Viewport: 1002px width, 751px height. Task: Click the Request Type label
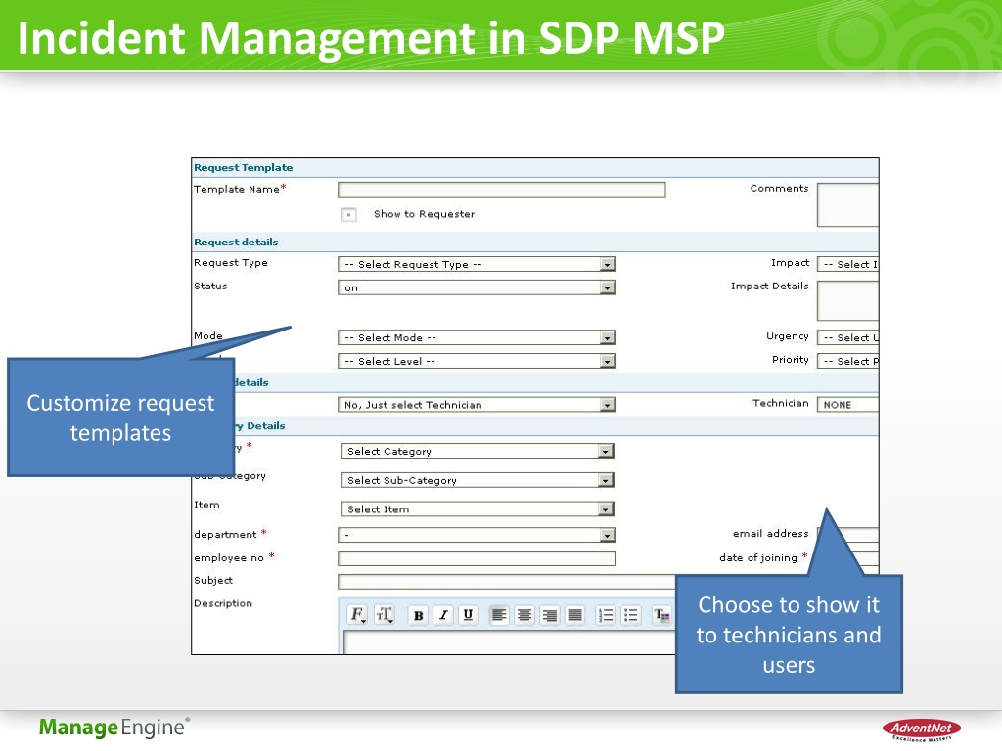[x=231, y=263]
